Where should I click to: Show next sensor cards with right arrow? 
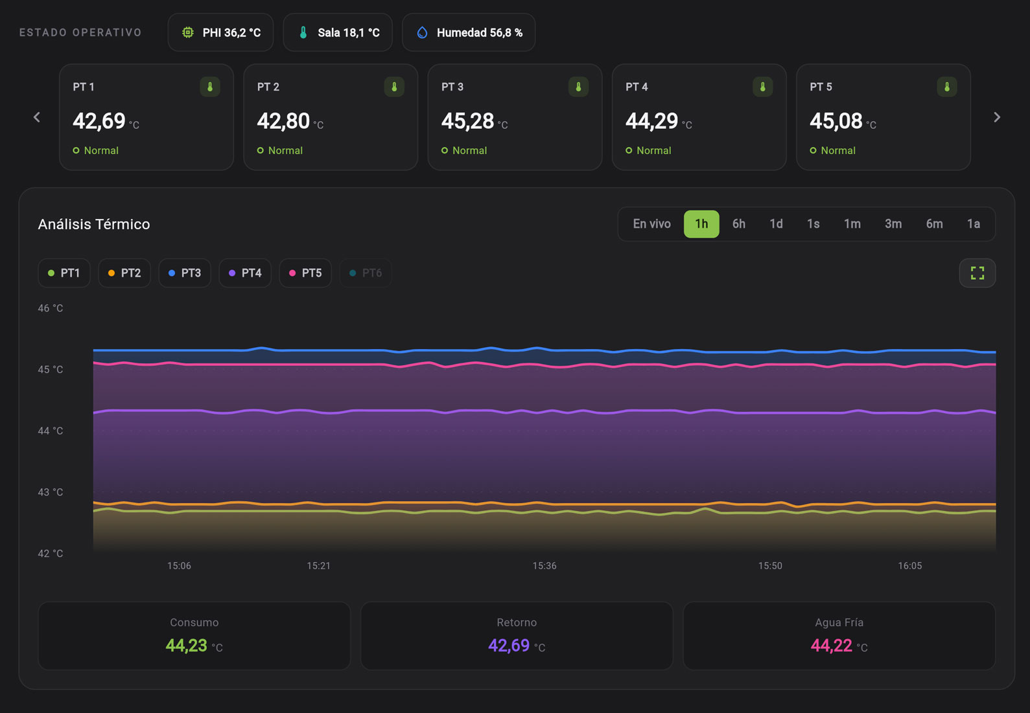coord(997,117)
